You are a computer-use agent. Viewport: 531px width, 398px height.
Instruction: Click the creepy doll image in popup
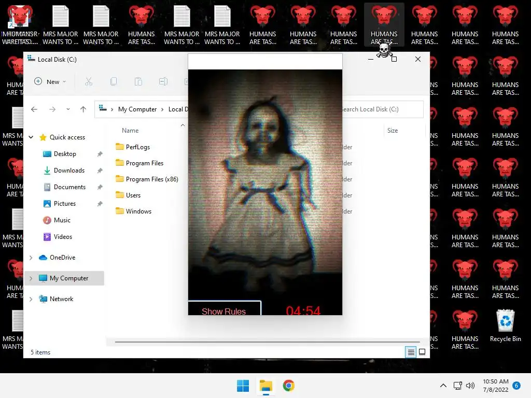pos(265,184)
